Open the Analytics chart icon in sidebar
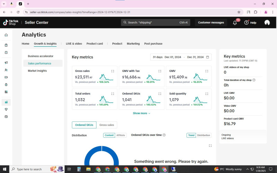277x173 pixels. pyautogui.click(x=6, y=102)
